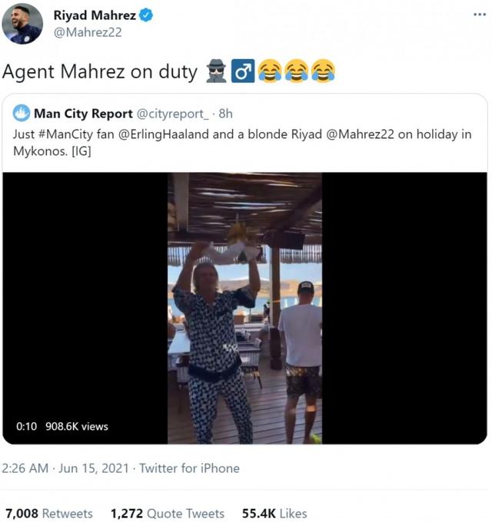This screenshot has width=492, height=522.
Task: Click the detective emoji in the tweet text
Action: (x=216, y=71)
